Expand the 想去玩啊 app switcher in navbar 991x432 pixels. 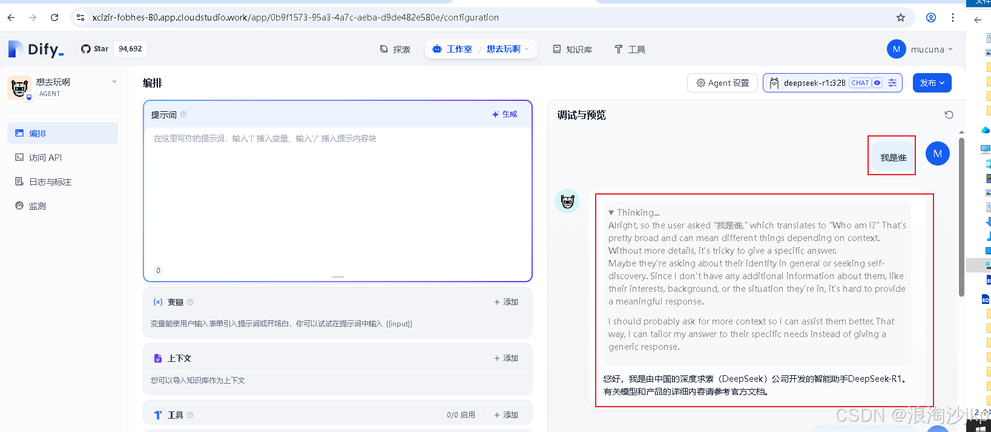pyautogui.click(x=508, y=49)
